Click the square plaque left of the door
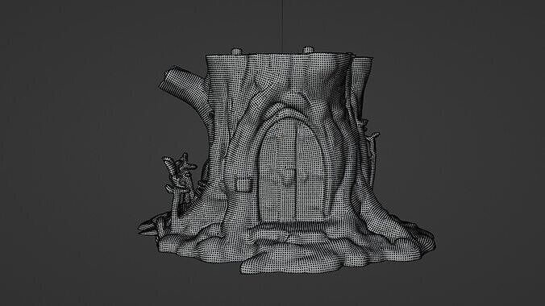Screen dimensions: 545x306 pyautogui.click(x=244, y=184)
